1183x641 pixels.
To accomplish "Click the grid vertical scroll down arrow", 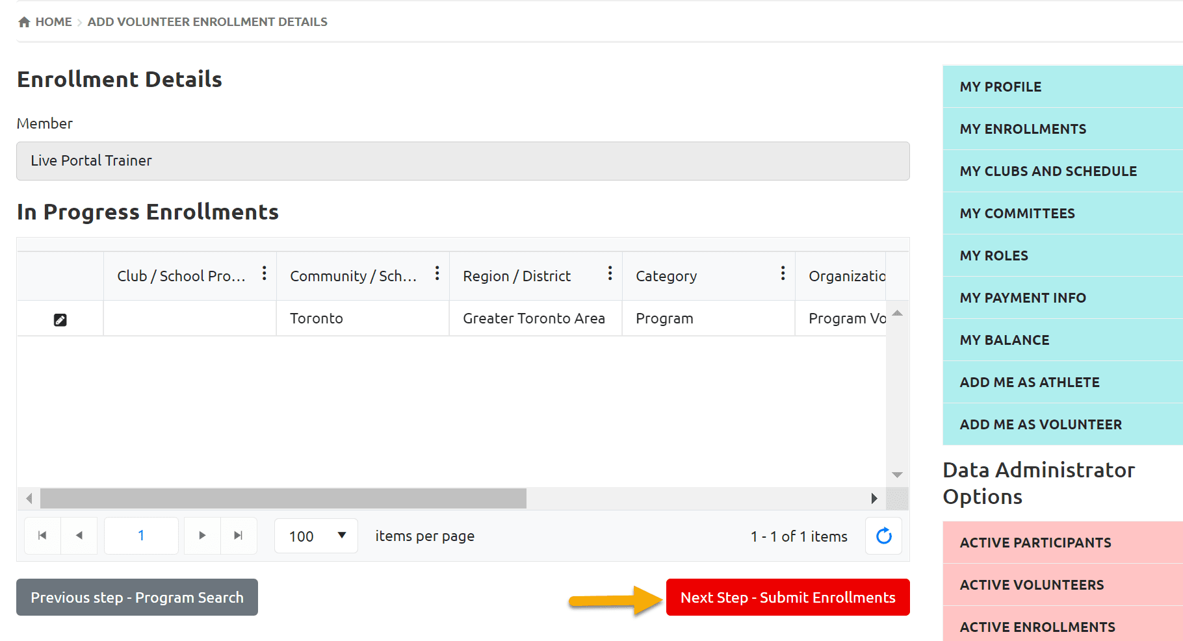I will pyautogui.click(x=897, y=475).
